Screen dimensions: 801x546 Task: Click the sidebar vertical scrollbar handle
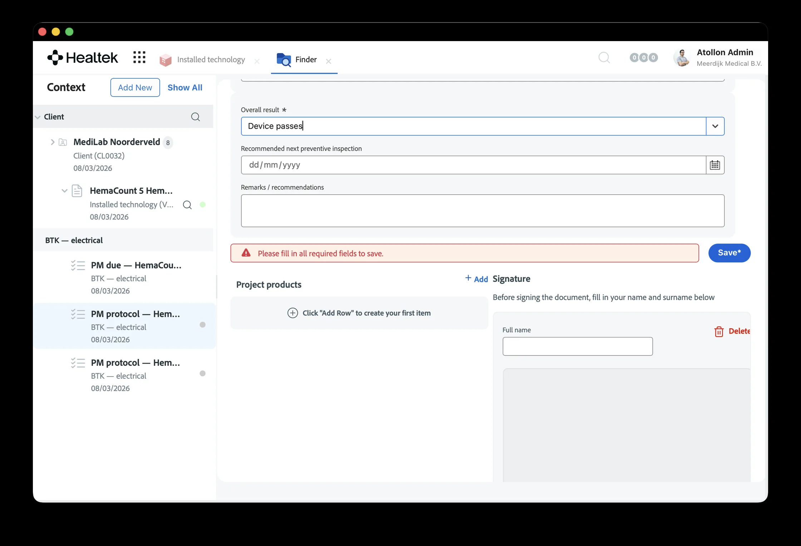click(x=216, y=287)
